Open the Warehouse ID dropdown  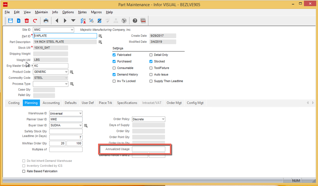(x=80, y=113)
